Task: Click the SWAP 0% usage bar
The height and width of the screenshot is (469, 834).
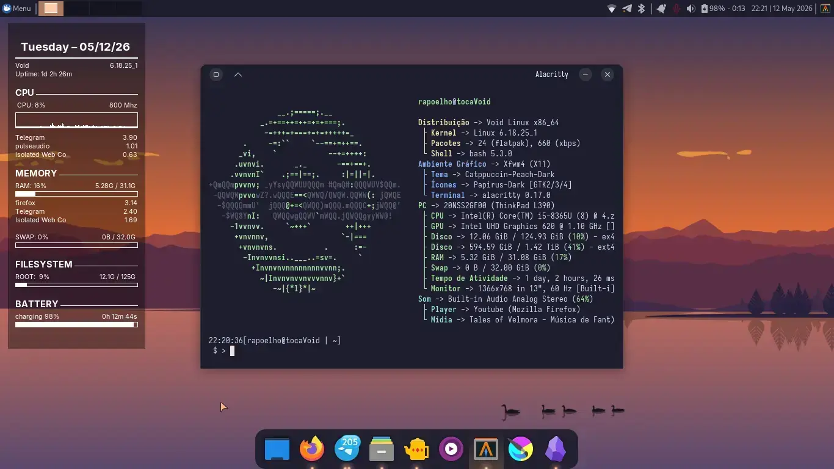Action: pos(76,245)
